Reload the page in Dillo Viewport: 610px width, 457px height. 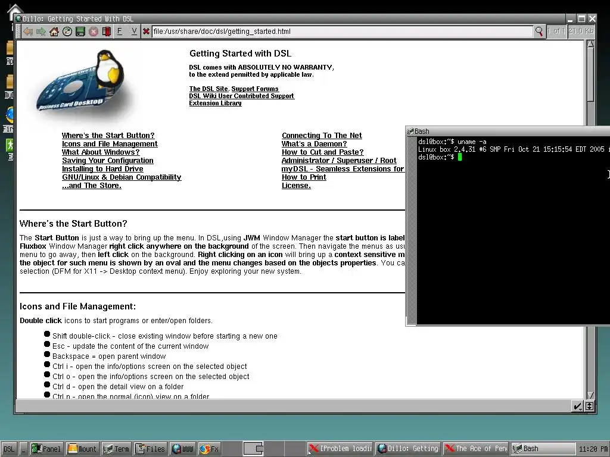tap(67, 32)
